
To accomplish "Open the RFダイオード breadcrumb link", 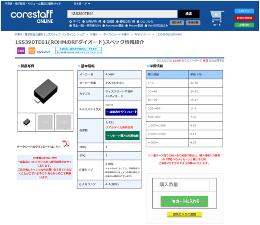I will 143,34.
